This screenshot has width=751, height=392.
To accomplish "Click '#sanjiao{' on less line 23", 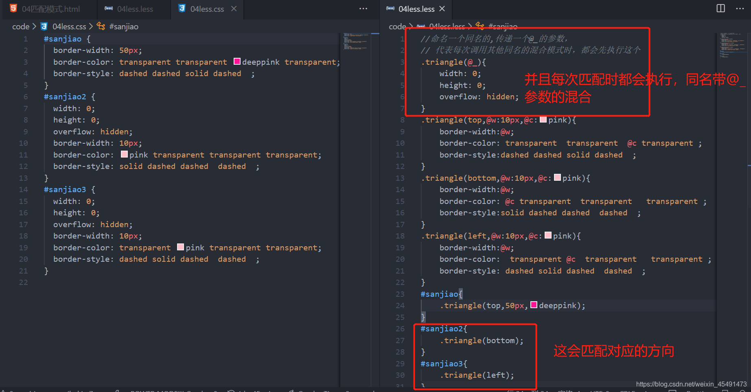I will pos(442,294).
